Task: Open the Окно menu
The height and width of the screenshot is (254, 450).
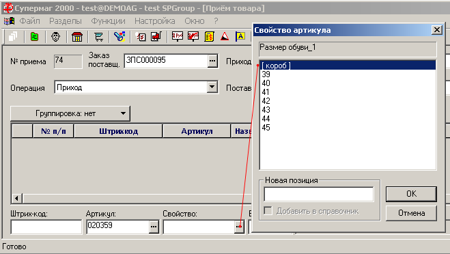Action: click(195, 21)
